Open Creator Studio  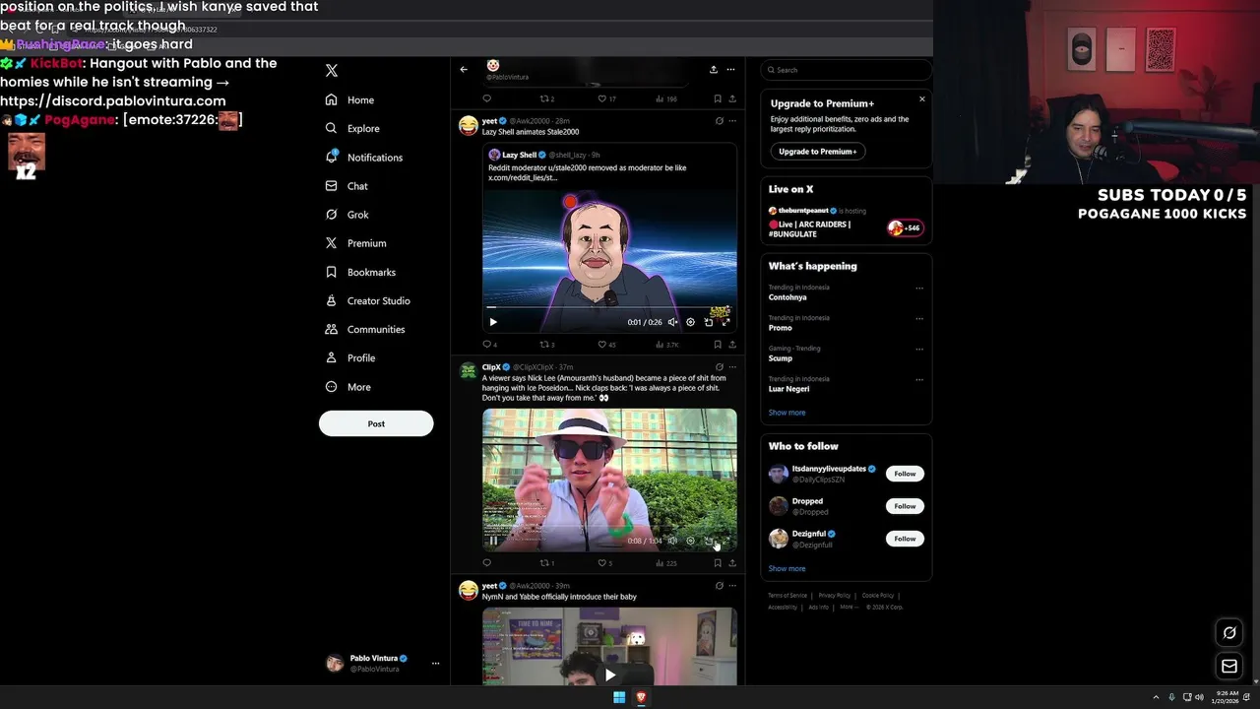[367, 300]
